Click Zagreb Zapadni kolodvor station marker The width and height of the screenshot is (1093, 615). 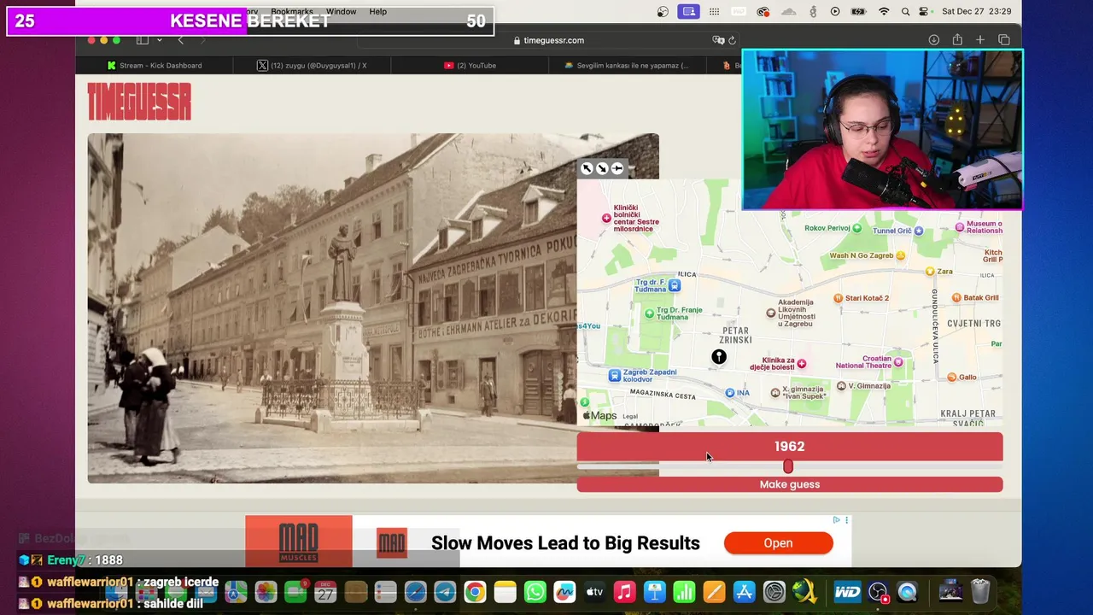pyautogui.click(x=614, y=376)
